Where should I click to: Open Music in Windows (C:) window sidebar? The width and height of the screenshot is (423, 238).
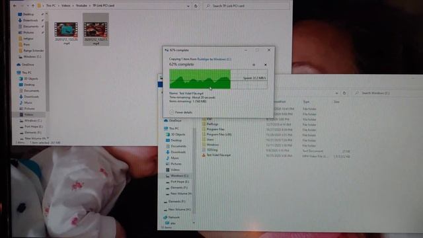click(x=174, y=158)
